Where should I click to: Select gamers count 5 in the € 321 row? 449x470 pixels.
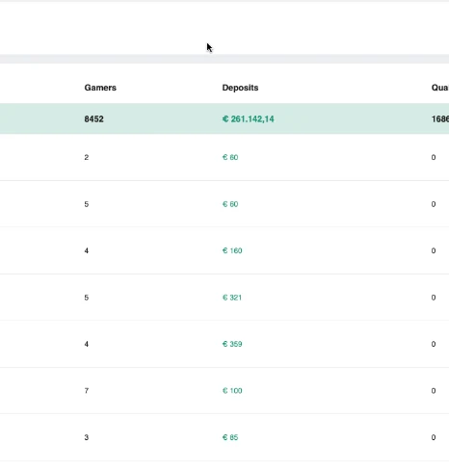coord(87,298)
